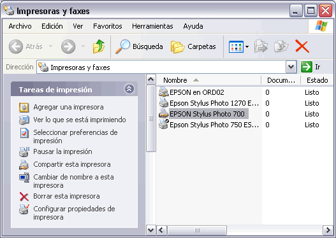The width and height of the screenshot is (336, 238).
Task: Click Borrar esta impresora red X icon
Action: 24,197
